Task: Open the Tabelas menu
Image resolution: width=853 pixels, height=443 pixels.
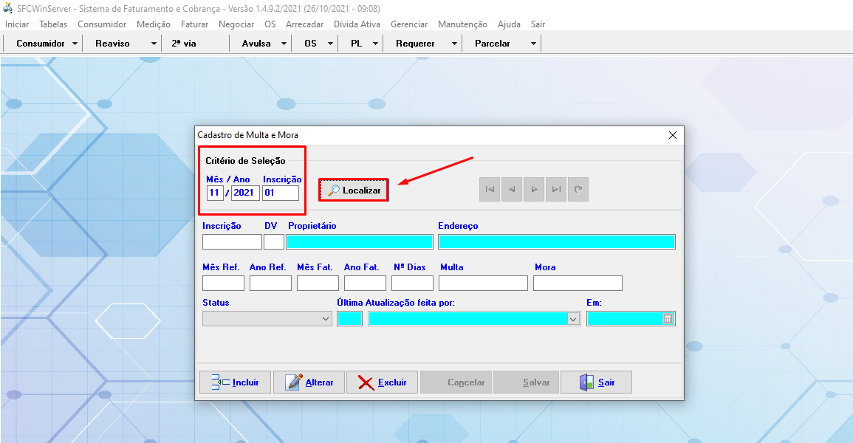Action: click(x=53, y=24)
